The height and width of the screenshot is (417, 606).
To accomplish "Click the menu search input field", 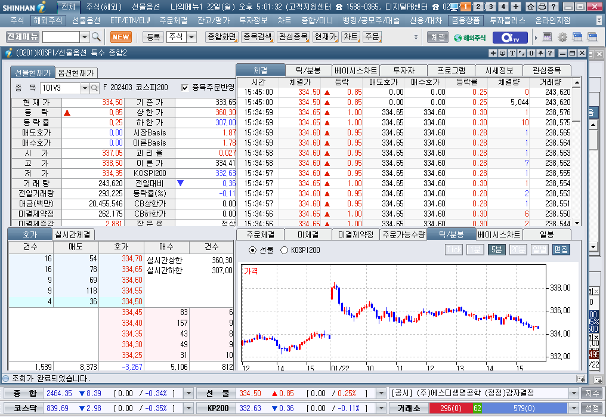I will coord(61,37).
